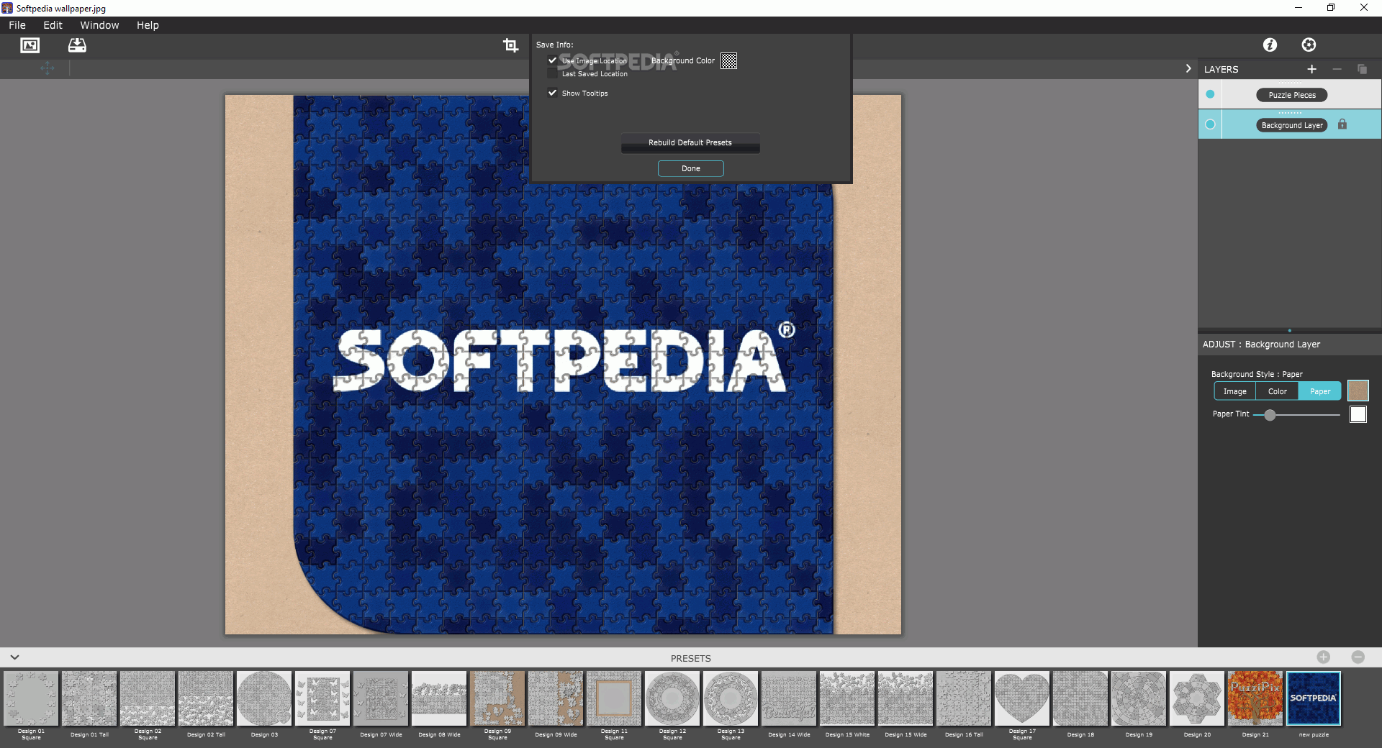Click the Paper Tint white color swatch

tap(1358, 414)
